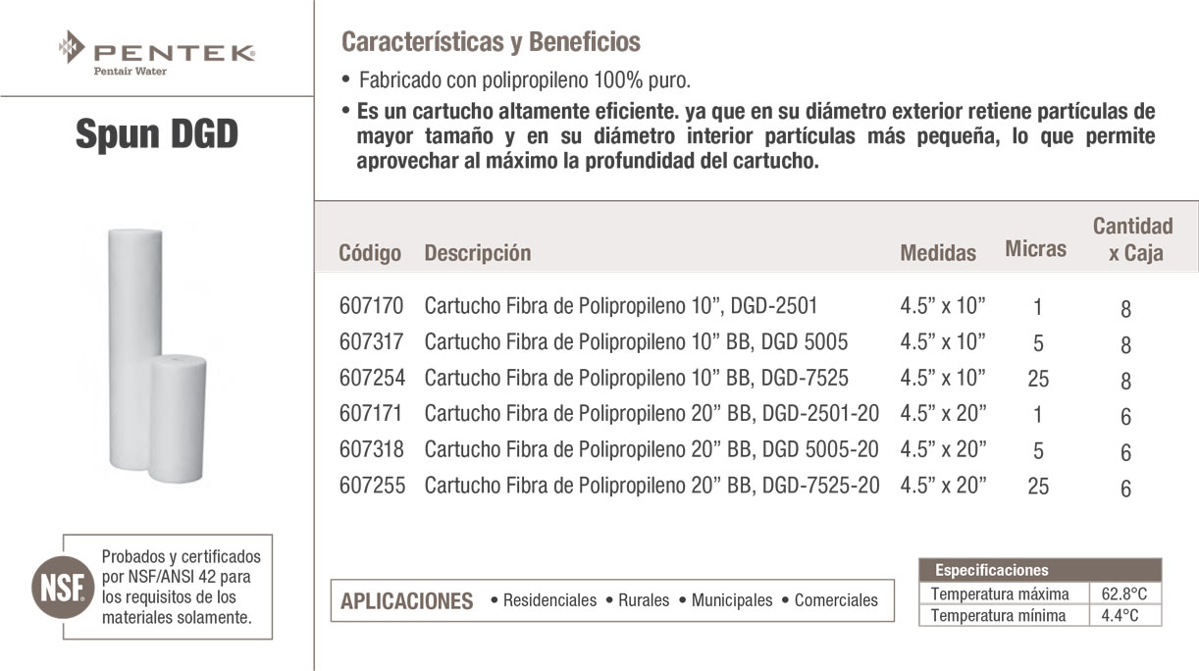Viewport: 1199px width, 671px height.
Task: Click the Descripción column header
Action: 477,253
